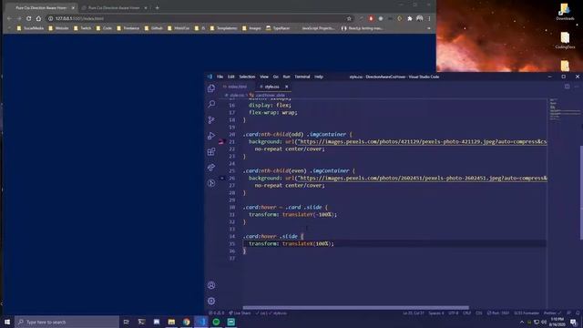Open the Templatemo bookmarks folder
Screen dimensions: 583x328
click(223, 28)
